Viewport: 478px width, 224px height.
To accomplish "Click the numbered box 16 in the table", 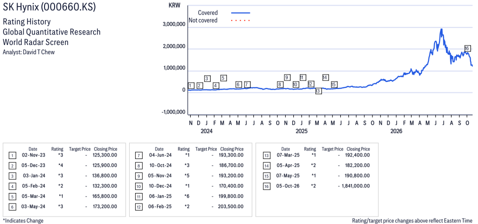I will [x=266, y=186].
